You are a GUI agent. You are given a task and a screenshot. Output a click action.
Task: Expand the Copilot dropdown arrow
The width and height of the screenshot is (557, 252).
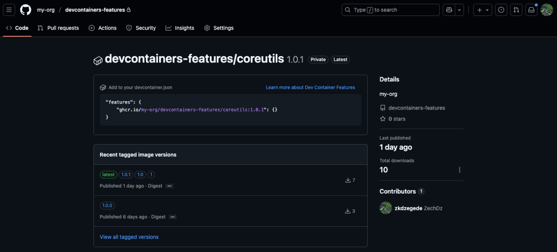coord(460,10)
